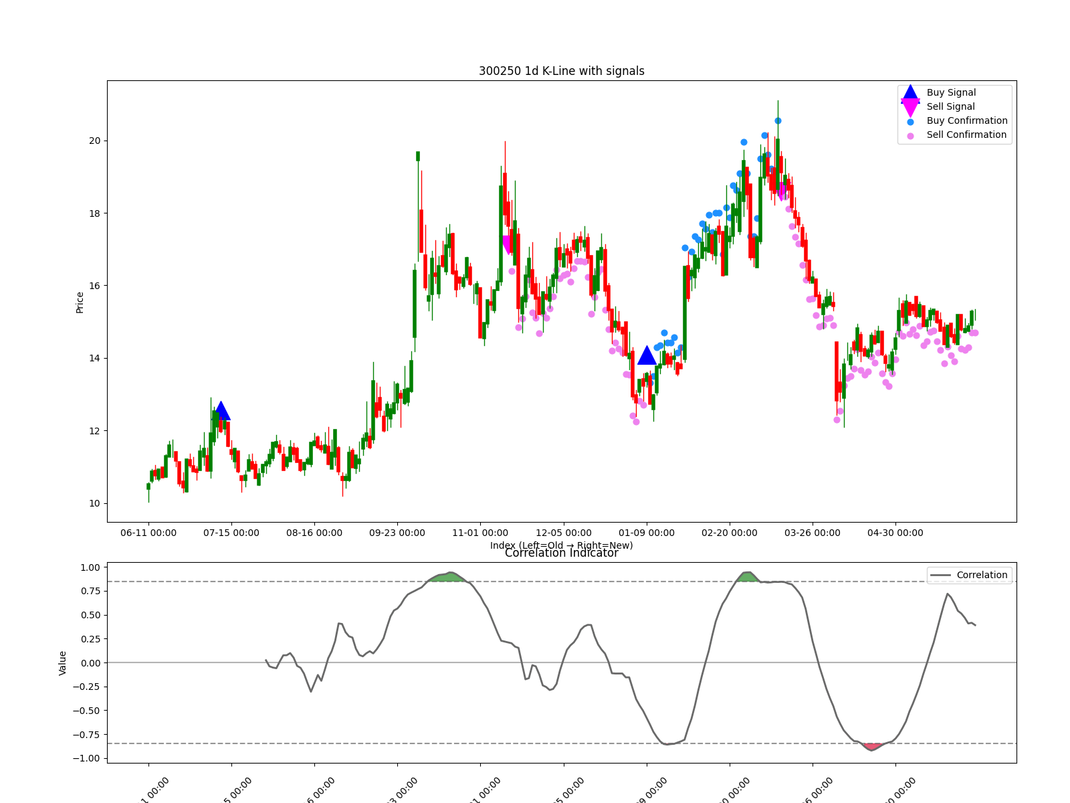This screenshot has width=1070, height=803.
Task: Click the correlation tick label '0.00'
Action: point(90,663)
